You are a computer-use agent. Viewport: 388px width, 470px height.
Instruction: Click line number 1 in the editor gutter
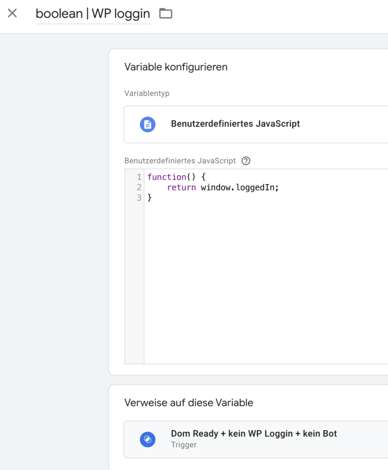coord(139,177)
